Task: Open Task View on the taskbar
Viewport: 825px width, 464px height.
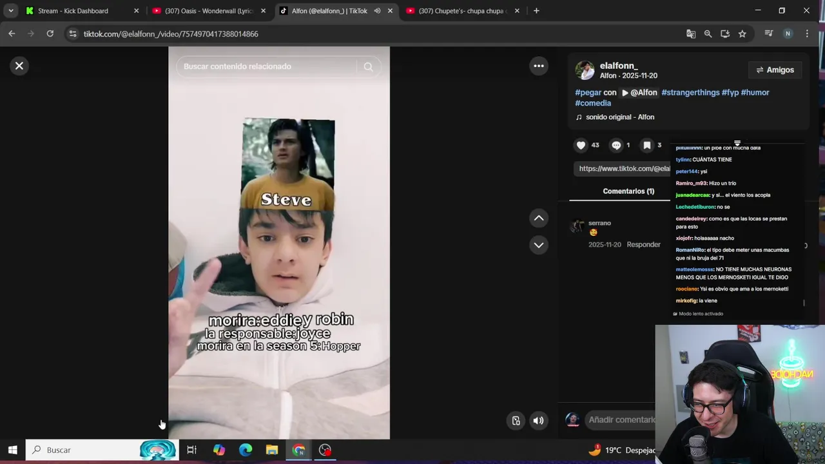Action: coord(191,450)
